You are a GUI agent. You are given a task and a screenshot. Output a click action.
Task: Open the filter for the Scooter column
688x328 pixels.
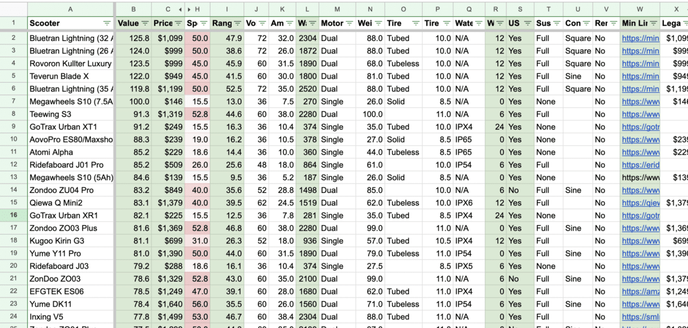tap(106, 23)
